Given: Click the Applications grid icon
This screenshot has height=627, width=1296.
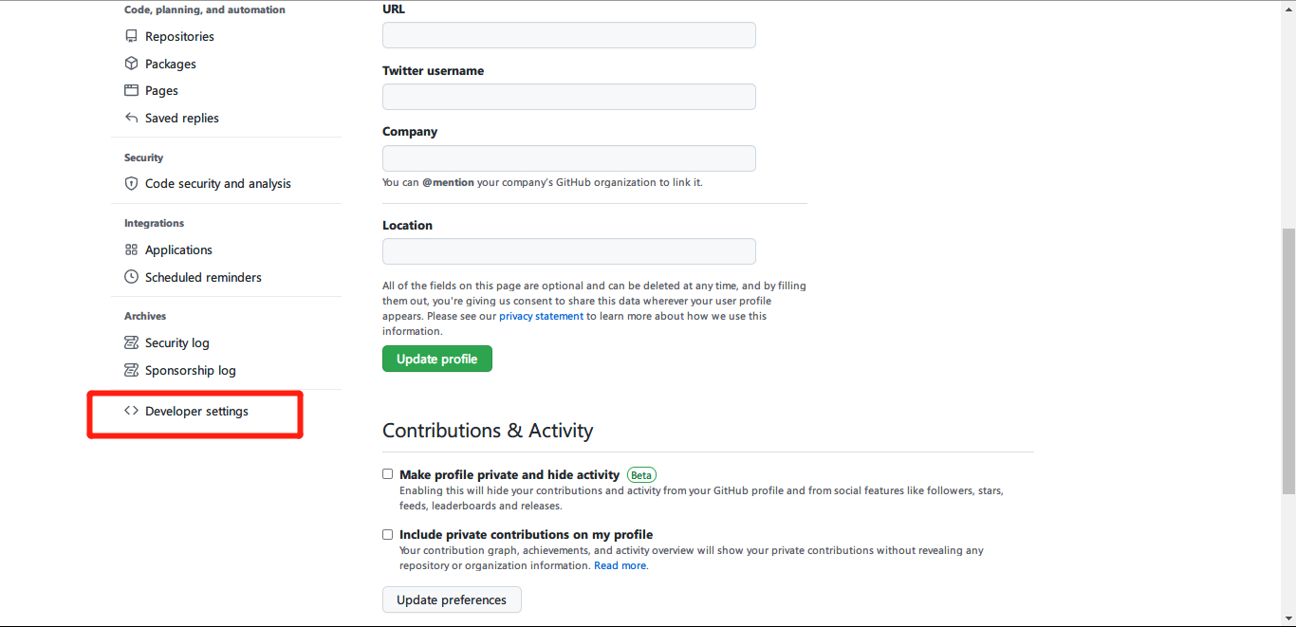Looking at the screenshot, I should [131, 249].
